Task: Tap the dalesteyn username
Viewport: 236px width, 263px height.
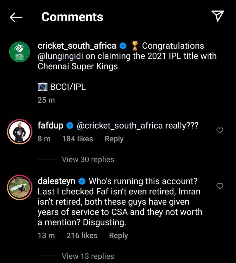Action: click(57, 181)
